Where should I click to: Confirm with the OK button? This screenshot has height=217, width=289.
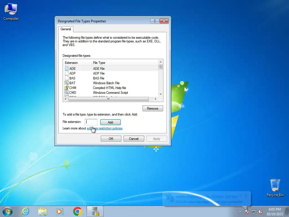111,138
